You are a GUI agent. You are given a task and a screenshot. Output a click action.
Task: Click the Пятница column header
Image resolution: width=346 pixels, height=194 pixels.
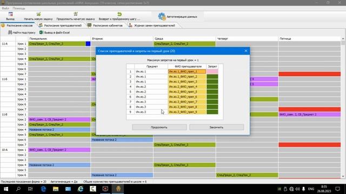[x=310, y=38]
